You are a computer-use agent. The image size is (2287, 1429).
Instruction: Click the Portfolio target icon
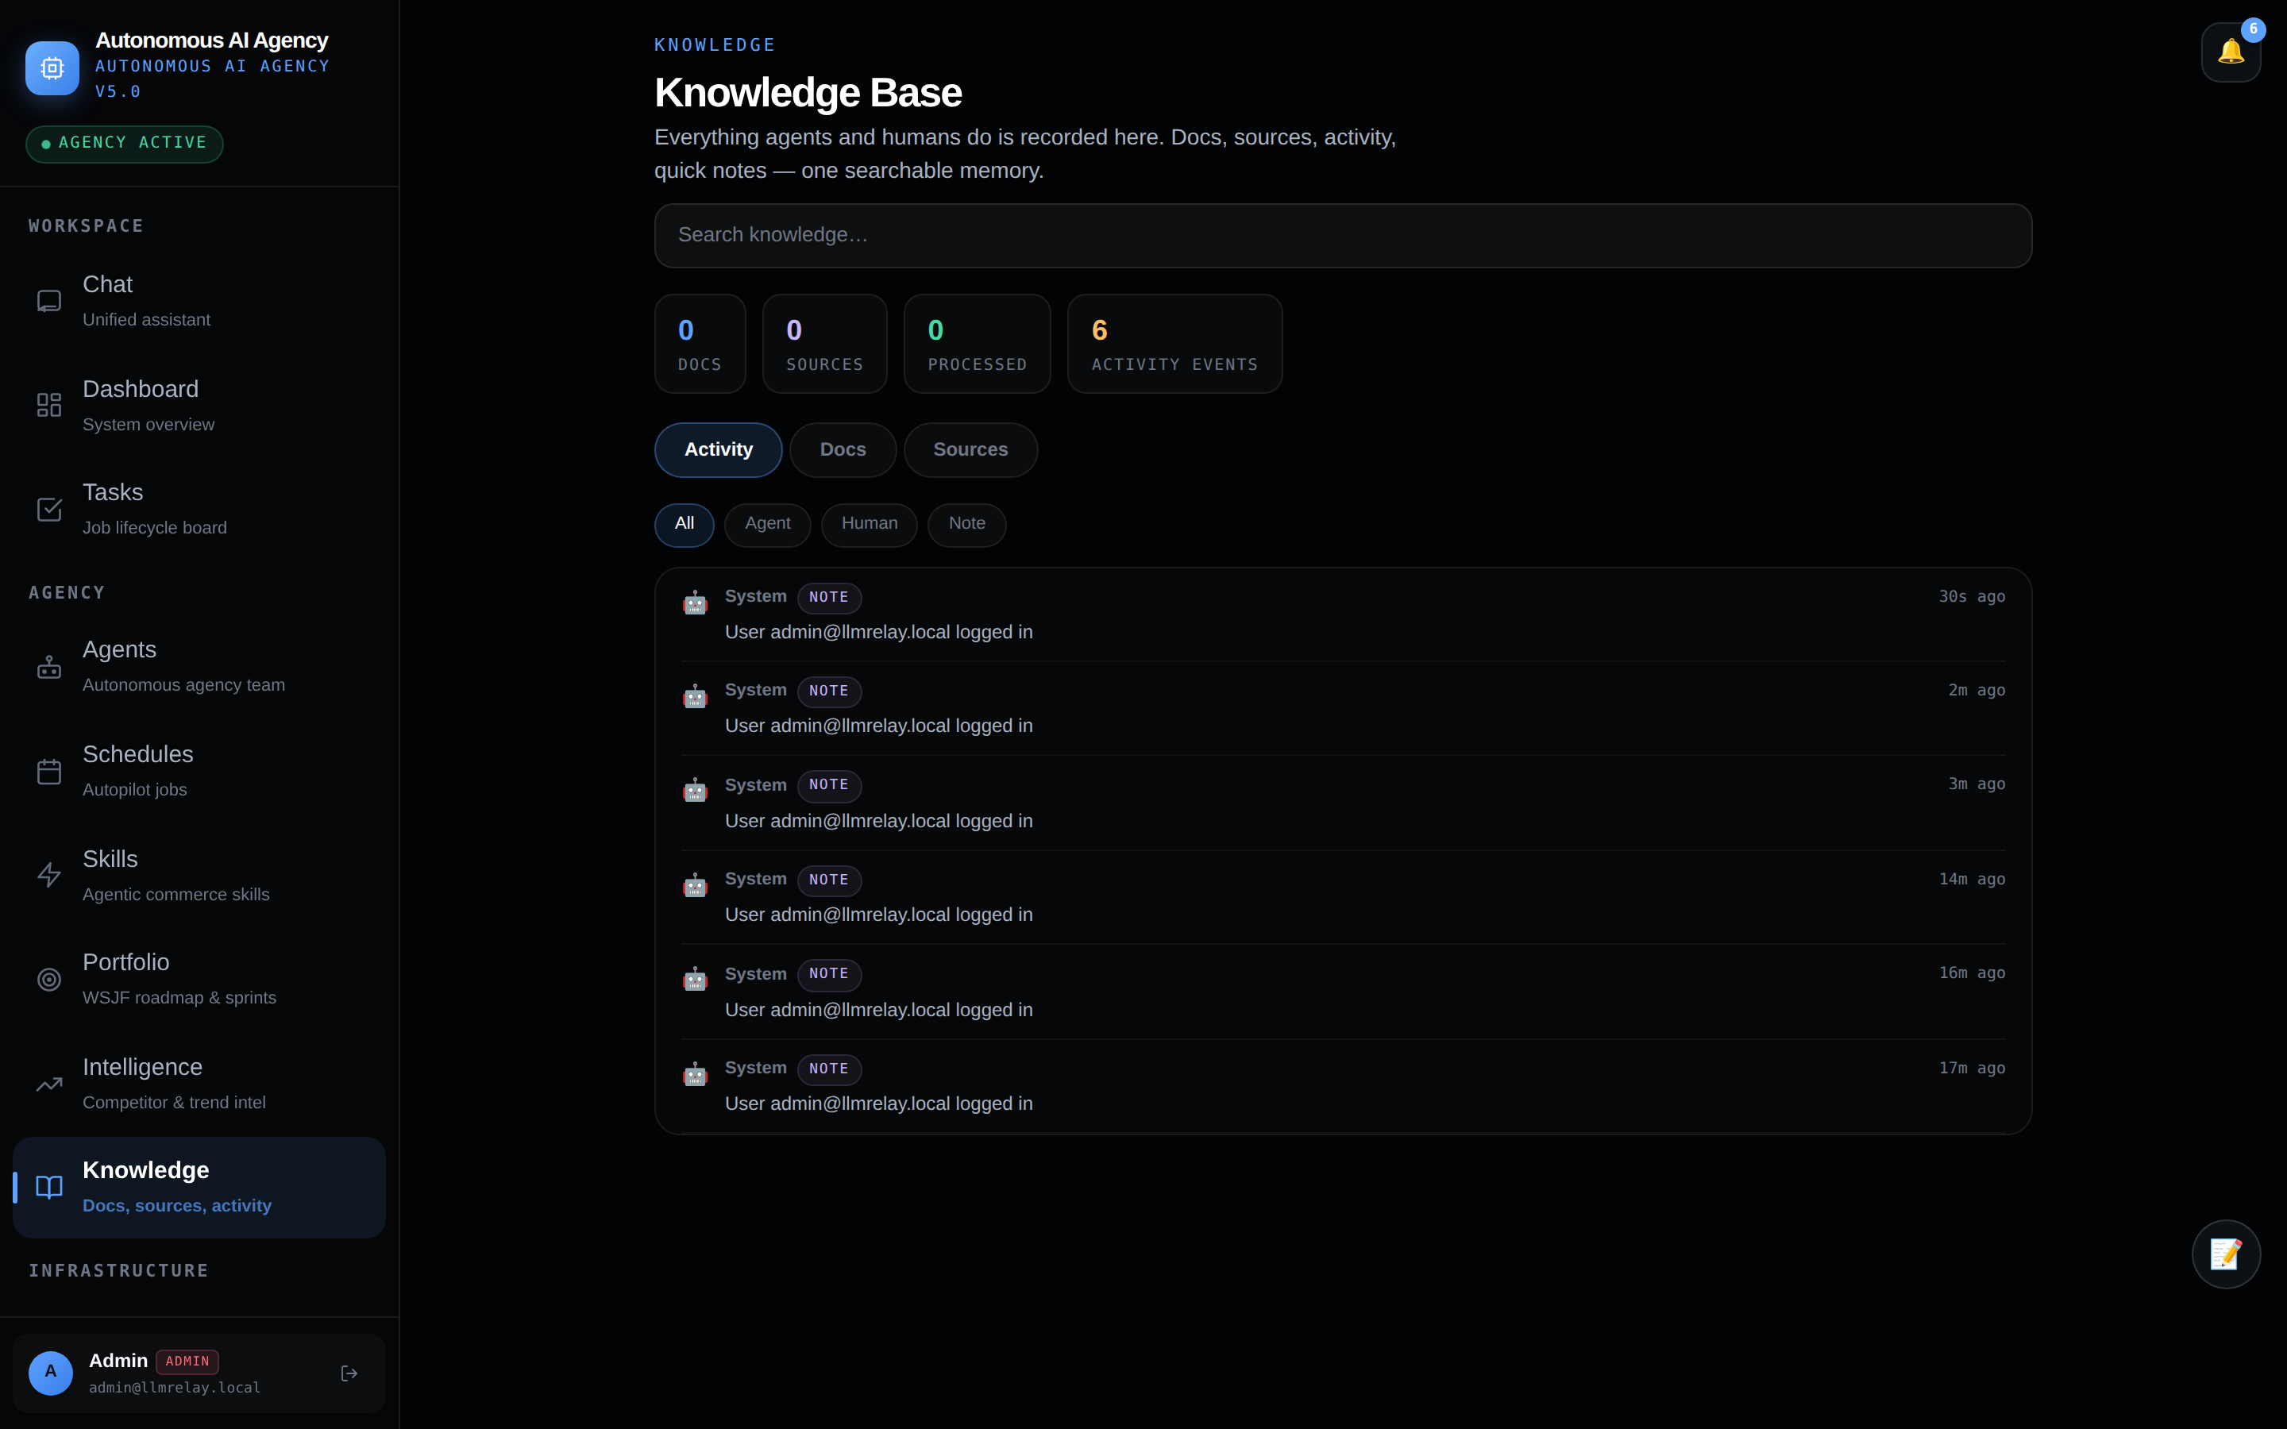coord(49,979)
